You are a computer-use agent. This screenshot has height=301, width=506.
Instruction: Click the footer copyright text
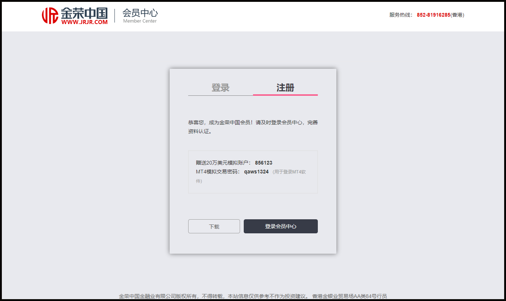pyautogui.click(x=253, y=296)
